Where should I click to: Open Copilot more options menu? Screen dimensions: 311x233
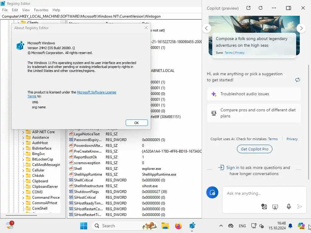(x=274, y=8)
